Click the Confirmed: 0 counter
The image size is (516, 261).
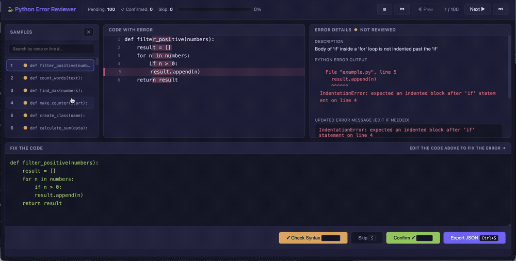pyautogui.click(x=137, y=9)
